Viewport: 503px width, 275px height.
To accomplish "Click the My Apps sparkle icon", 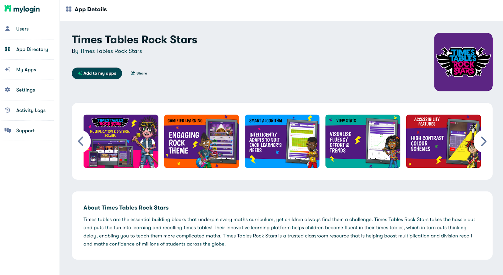I will click(8, 69).
